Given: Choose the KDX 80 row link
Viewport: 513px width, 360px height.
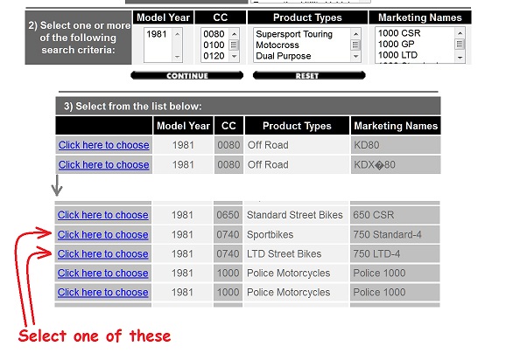Looking at the screenshot, I should 103,164.
